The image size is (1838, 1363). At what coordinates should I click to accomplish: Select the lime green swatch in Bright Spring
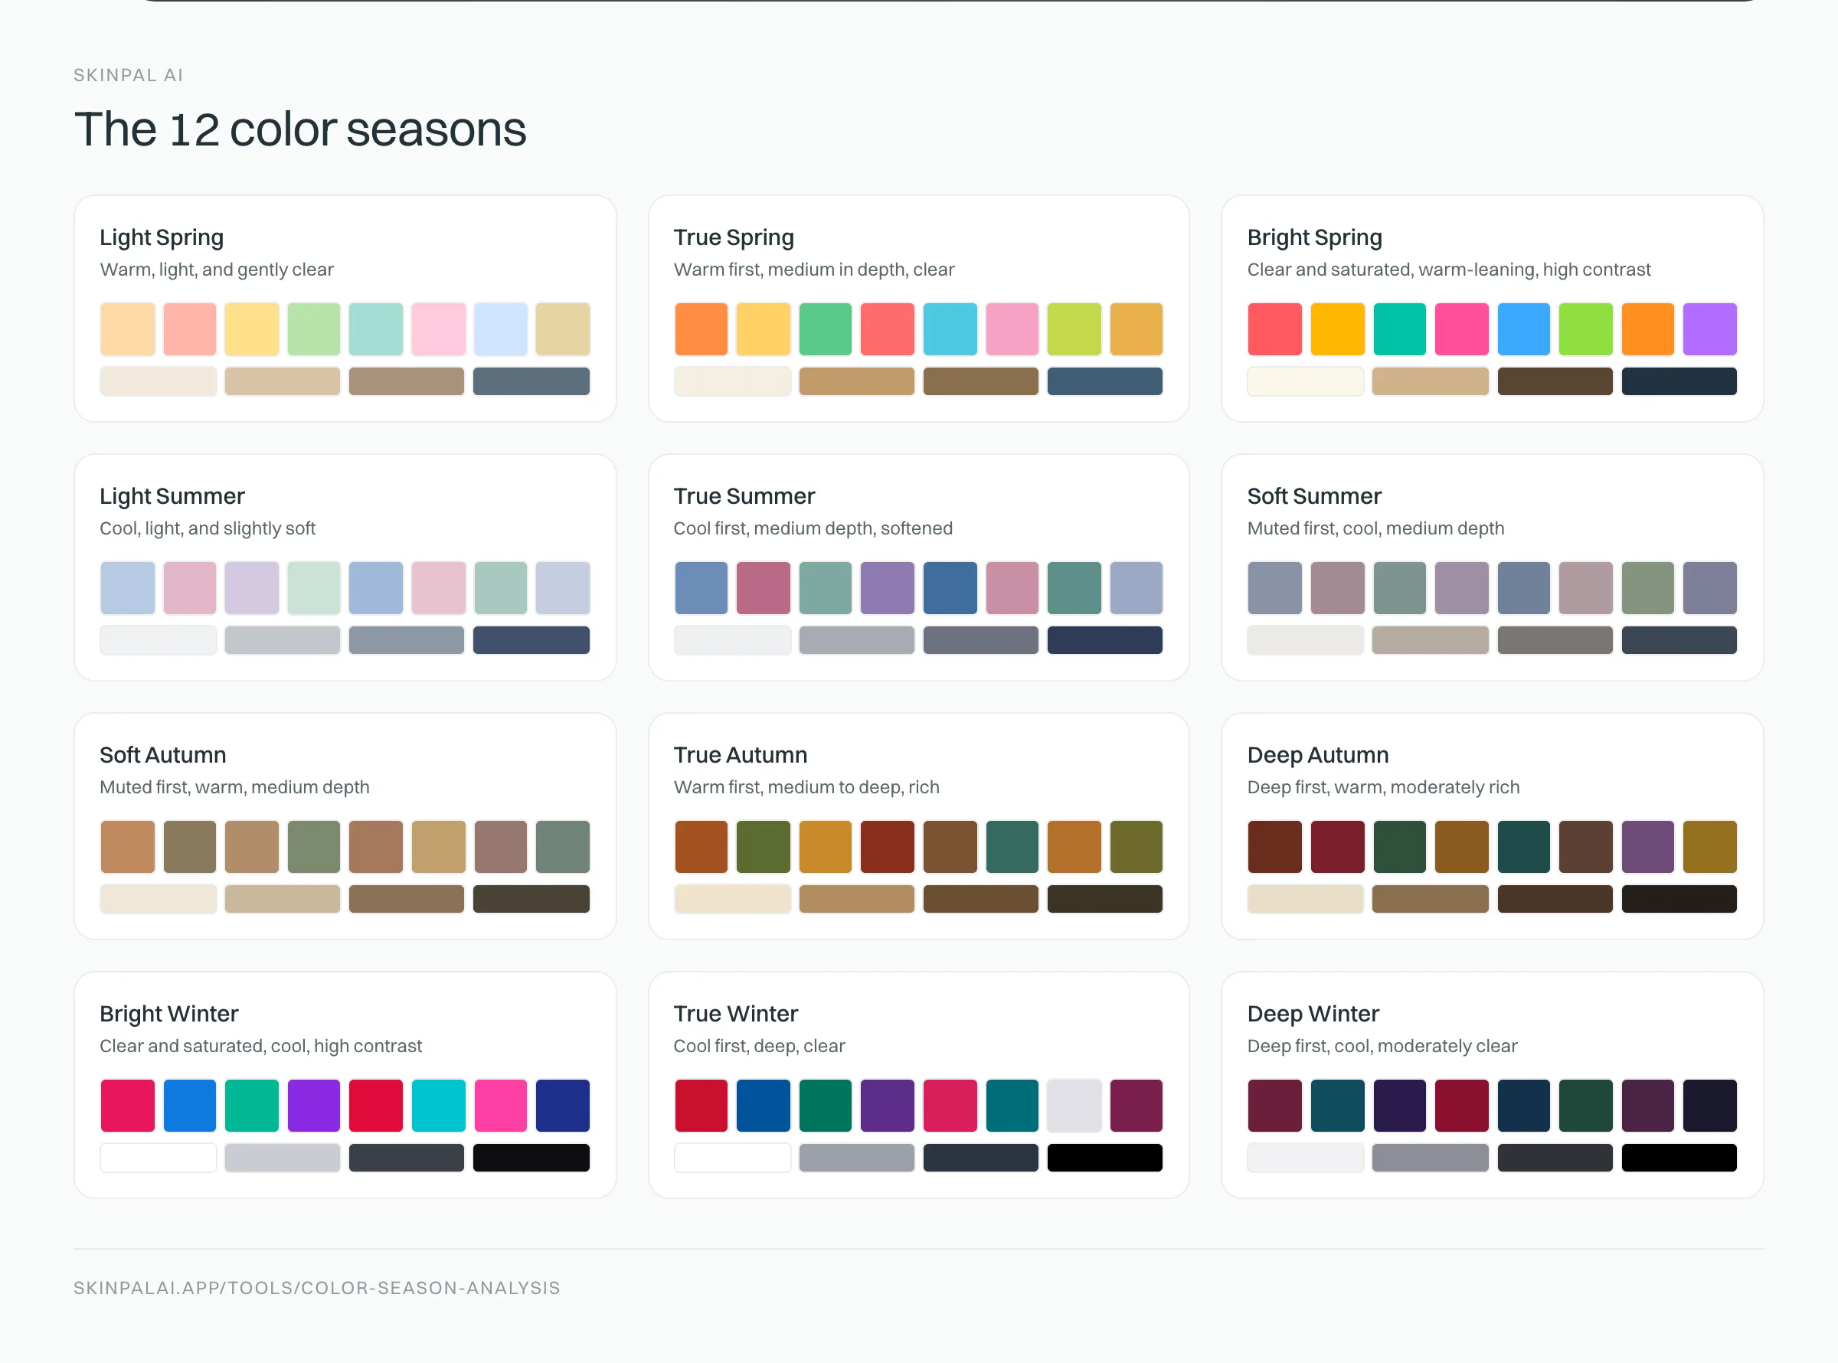1585,328
